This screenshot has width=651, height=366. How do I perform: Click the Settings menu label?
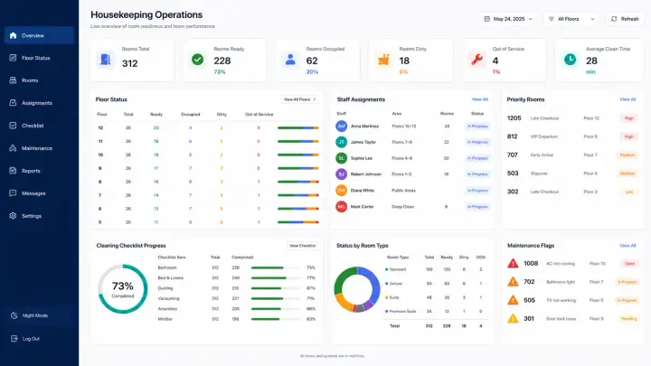32,216
